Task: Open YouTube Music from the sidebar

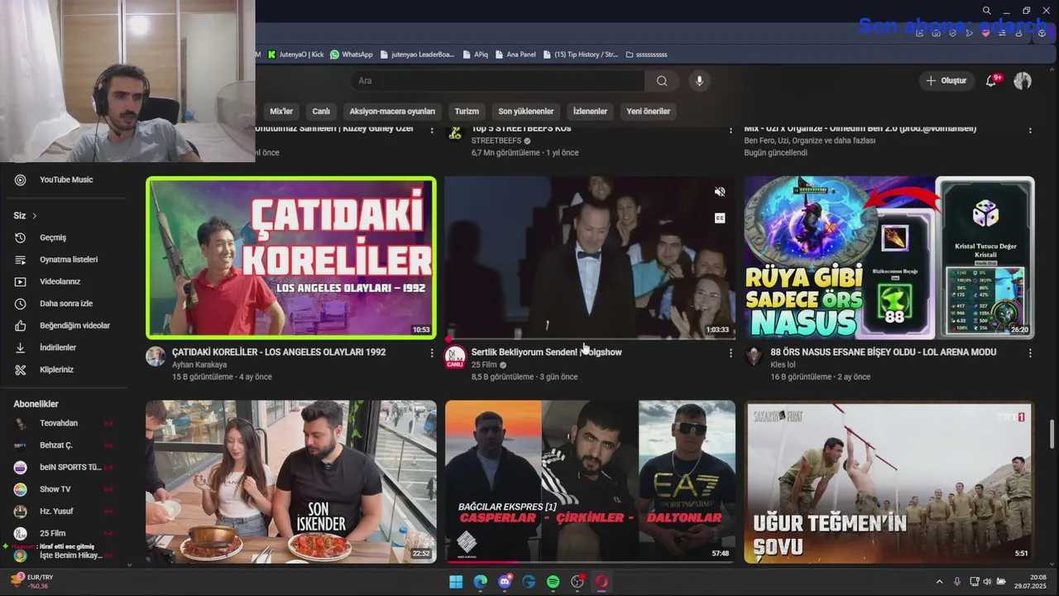Action: click(66, 180)
